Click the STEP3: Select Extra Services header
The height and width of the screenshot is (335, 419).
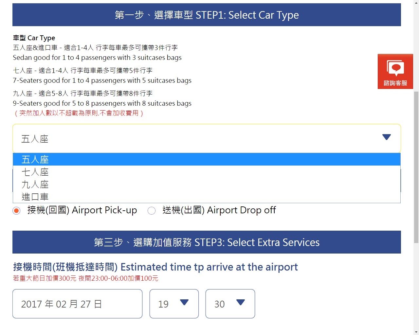pos(207,242)
